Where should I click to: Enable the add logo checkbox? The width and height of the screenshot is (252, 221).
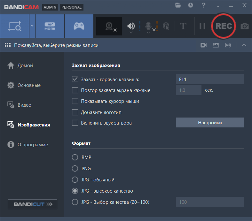(75, 112)
